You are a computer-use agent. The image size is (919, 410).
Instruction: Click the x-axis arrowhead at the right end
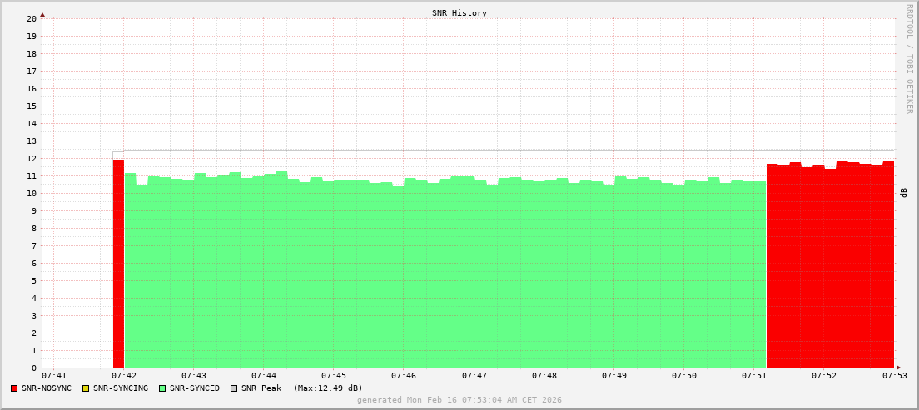click(x=897, y=368)
